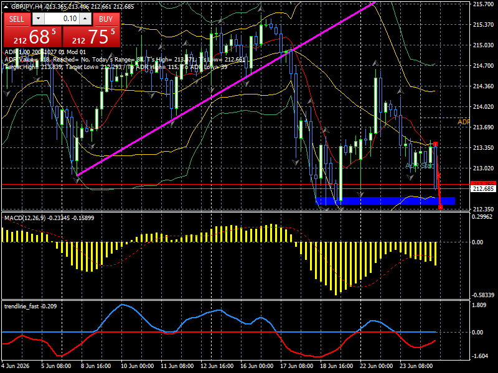The height and width of the screenshot is (373, 498).
Task: Click the '23 Jun 08:00' time axis label
Action: pyautogui.click(x=416, y=366)
